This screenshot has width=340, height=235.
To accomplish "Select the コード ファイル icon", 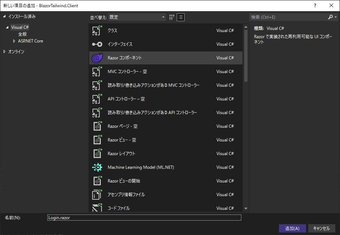I will pos(97,208).
